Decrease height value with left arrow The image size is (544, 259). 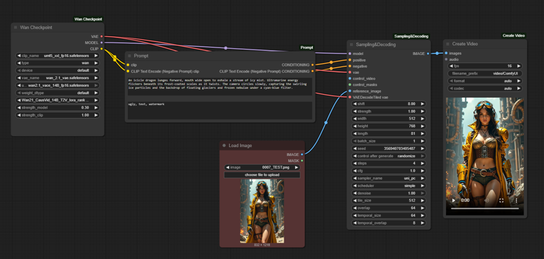point(354,126)
